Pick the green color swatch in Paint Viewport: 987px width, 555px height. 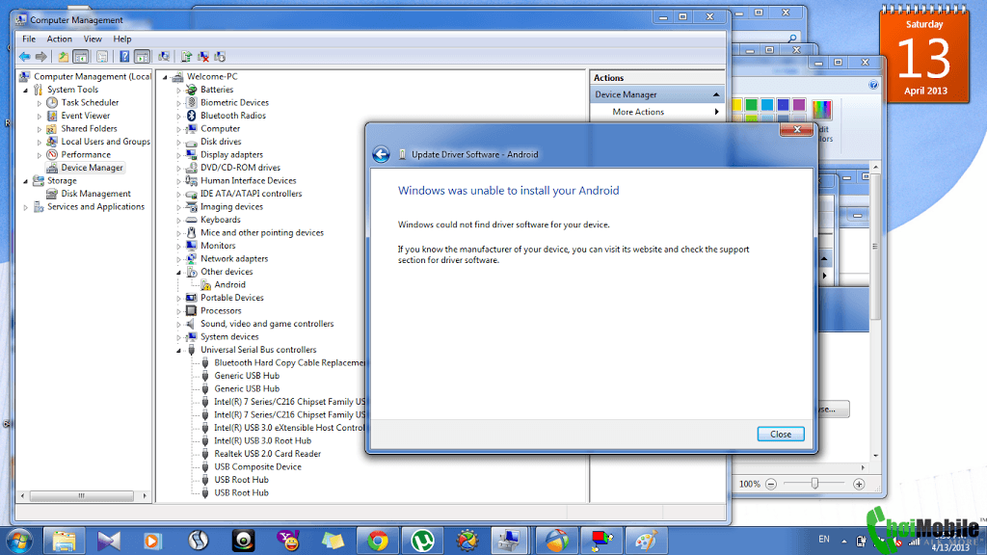tap(751, 105)
